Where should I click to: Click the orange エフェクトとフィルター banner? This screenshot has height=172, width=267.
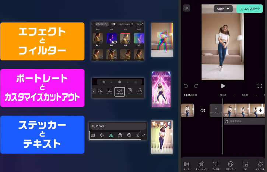pyautogui.click(x=42, y=41)
